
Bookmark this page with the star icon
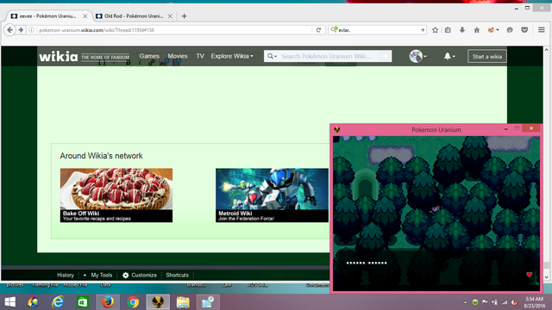(435, 30)
